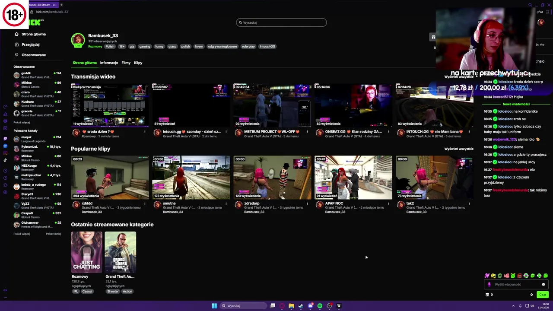The image size is (553, 311).
Task: Collapse list with Pokaż mniej
Action: tap(54, 234)
